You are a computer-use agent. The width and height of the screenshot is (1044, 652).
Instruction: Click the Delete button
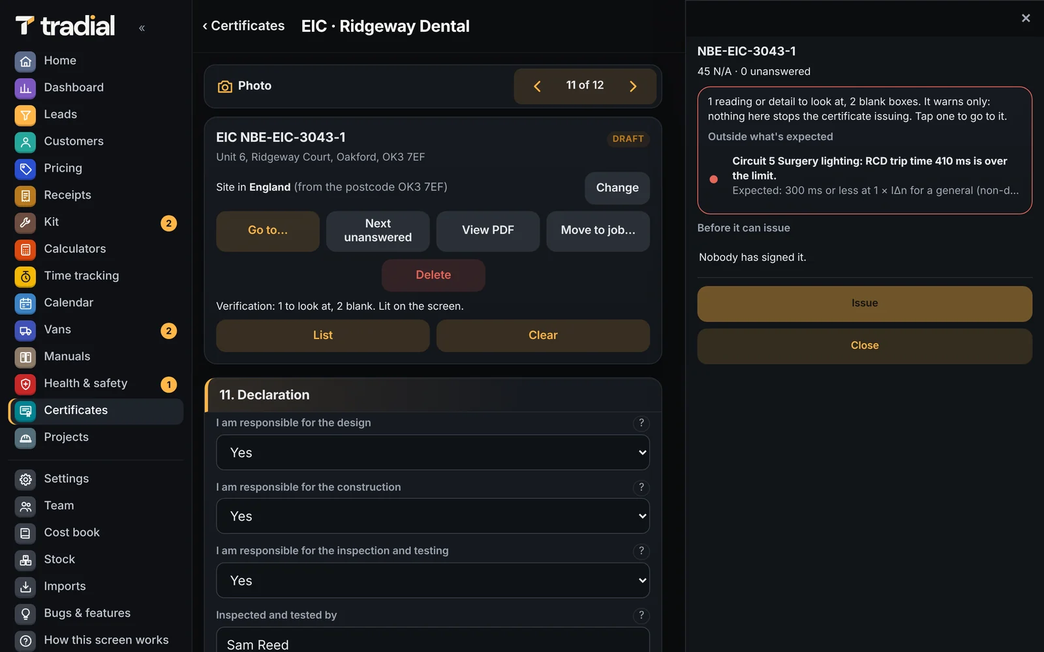[x=433, y=275]
